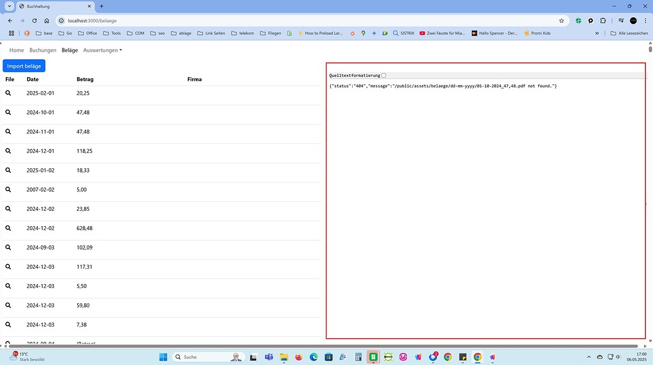
Task: Open the Chrome extensions puzzle icon
Action: [603, 20]
